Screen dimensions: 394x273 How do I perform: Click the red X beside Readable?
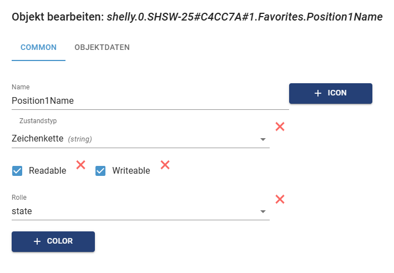(x=80, y=165)
